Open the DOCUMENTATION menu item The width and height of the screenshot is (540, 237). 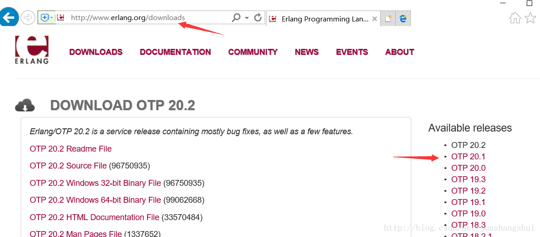click(175, 52)
